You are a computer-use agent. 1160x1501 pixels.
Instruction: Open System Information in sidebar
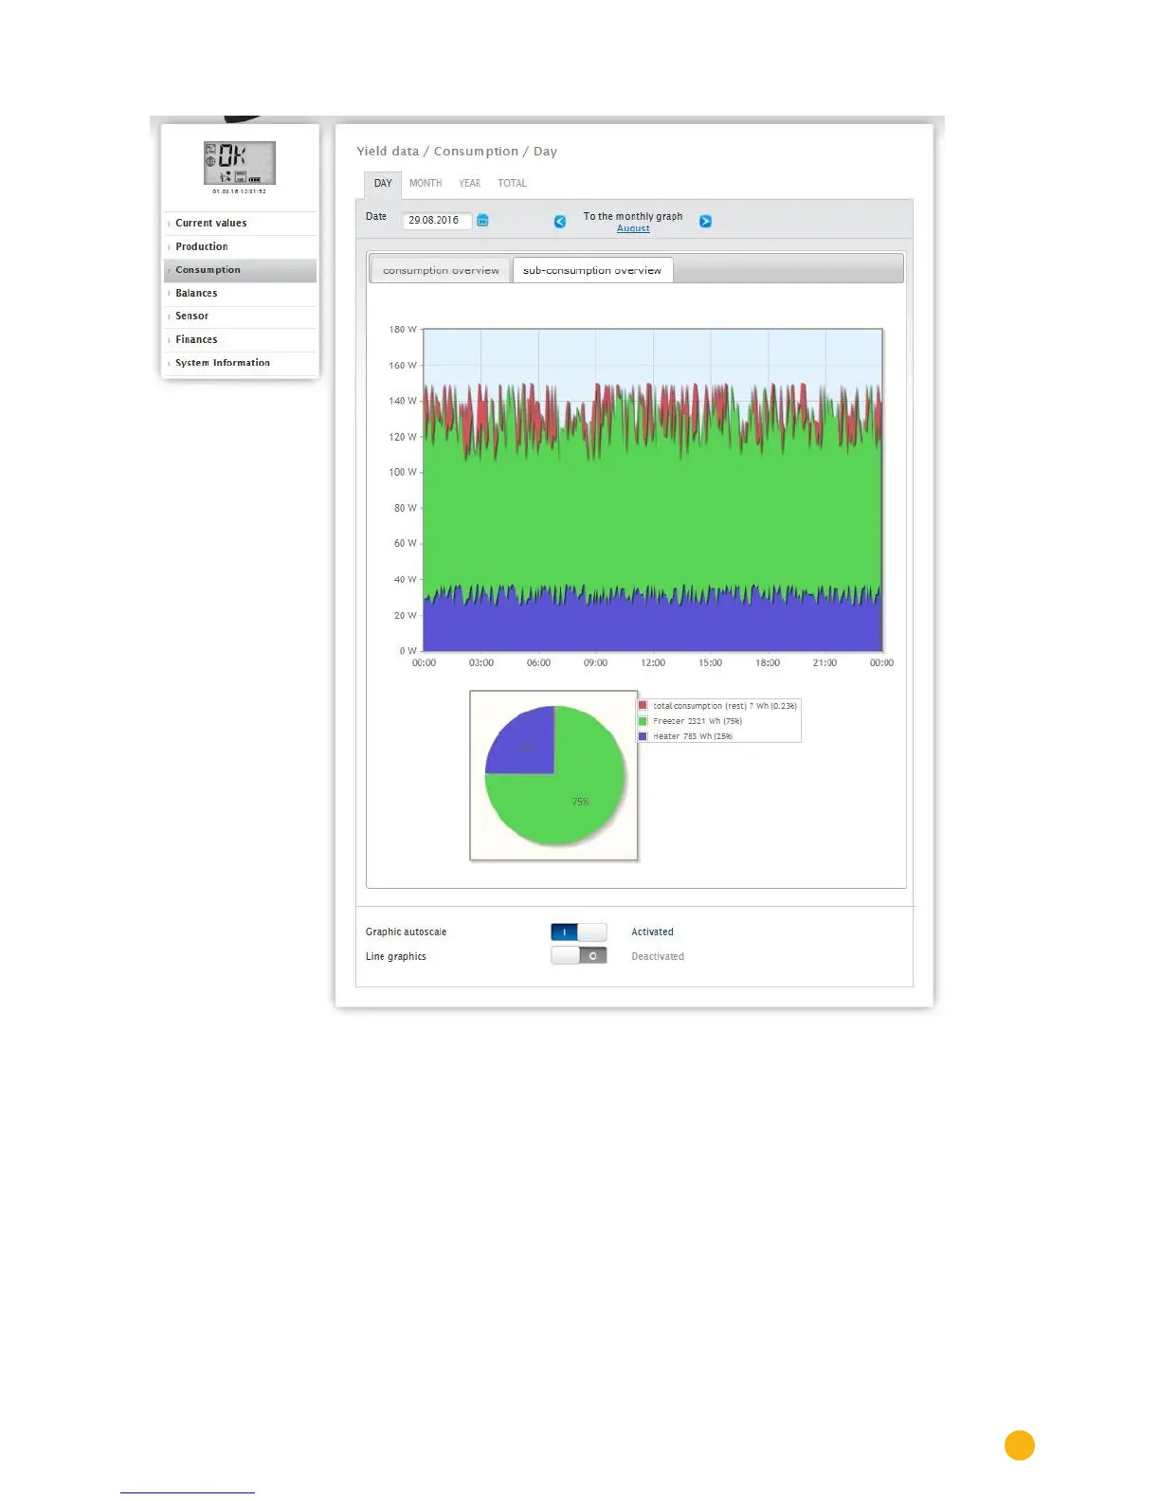click(x=240, y=363)
